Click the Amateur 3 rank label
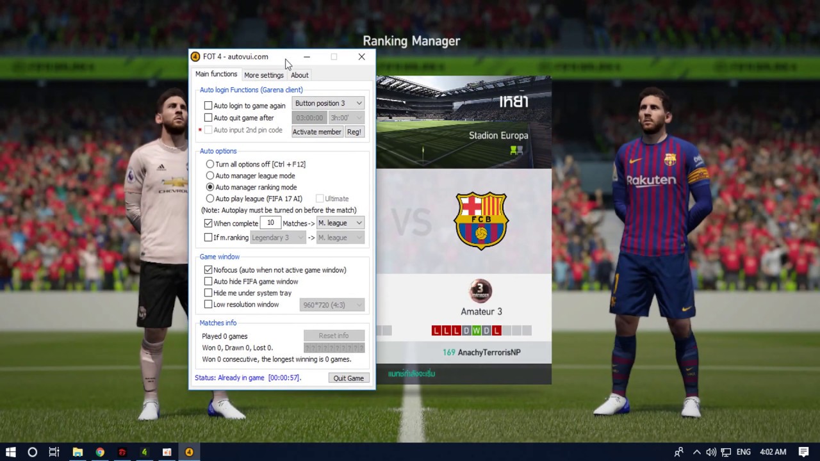 pos(481,312)
